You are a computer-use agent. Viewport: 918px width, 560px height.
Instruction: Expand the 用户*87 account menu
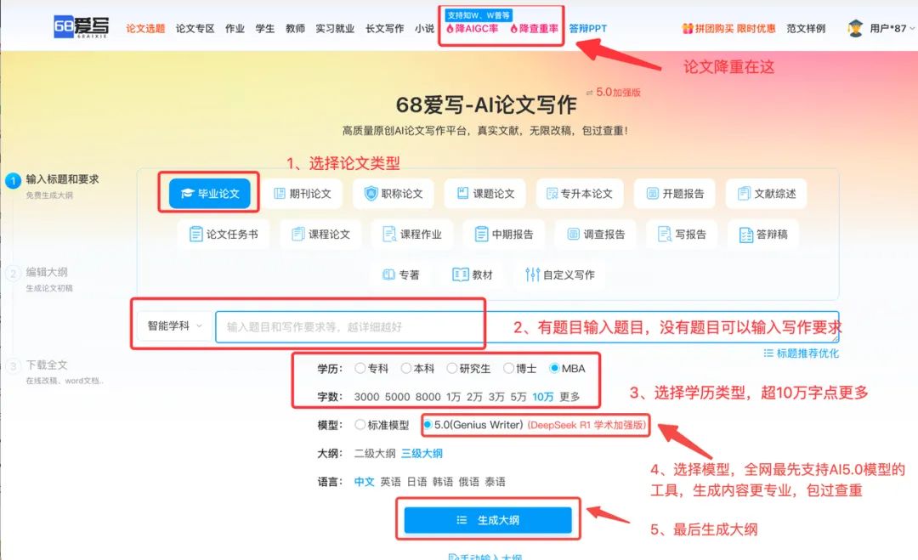point(892,28)
